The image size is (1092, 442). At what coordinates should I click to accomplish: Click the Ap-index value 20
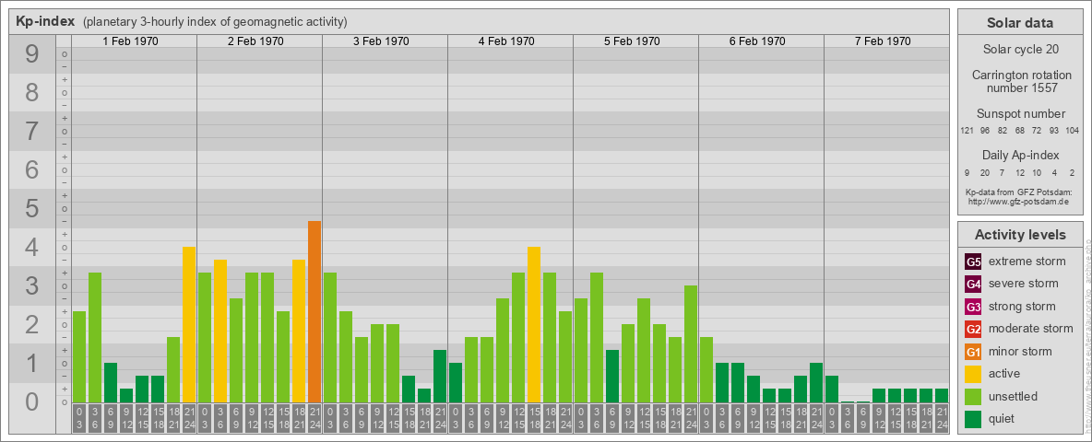(x=985, y=172)
